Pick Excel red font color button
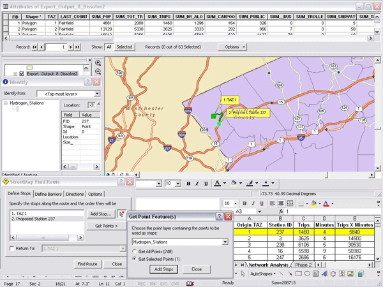 click(326, 203)
